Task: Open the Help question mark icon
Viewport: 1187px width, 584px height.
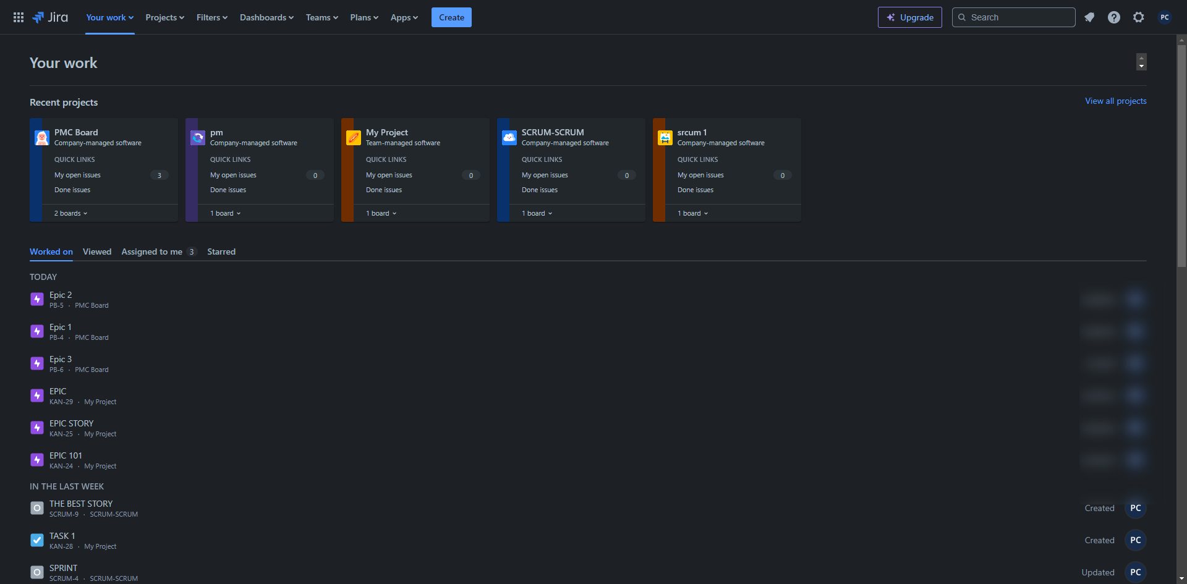Action: pos(1114,17)
